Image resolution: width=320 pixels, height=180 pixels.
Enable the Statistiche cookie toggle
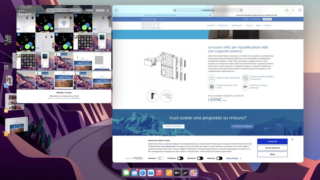point(200,158)
